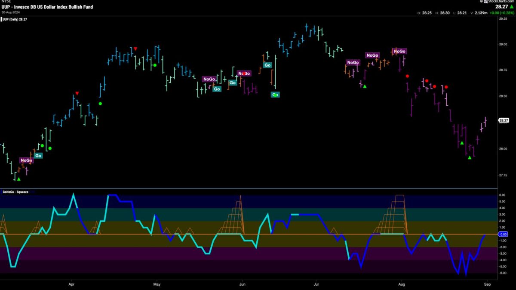
Task: Select the NoGo signal label in March
Action: (x=26, y=161)
